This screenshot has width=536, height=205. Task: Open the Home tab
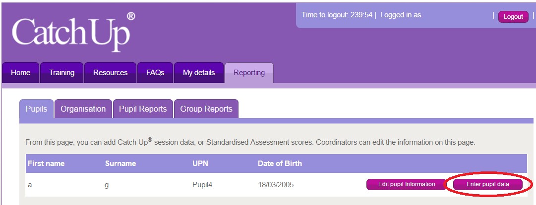(20, 73)
